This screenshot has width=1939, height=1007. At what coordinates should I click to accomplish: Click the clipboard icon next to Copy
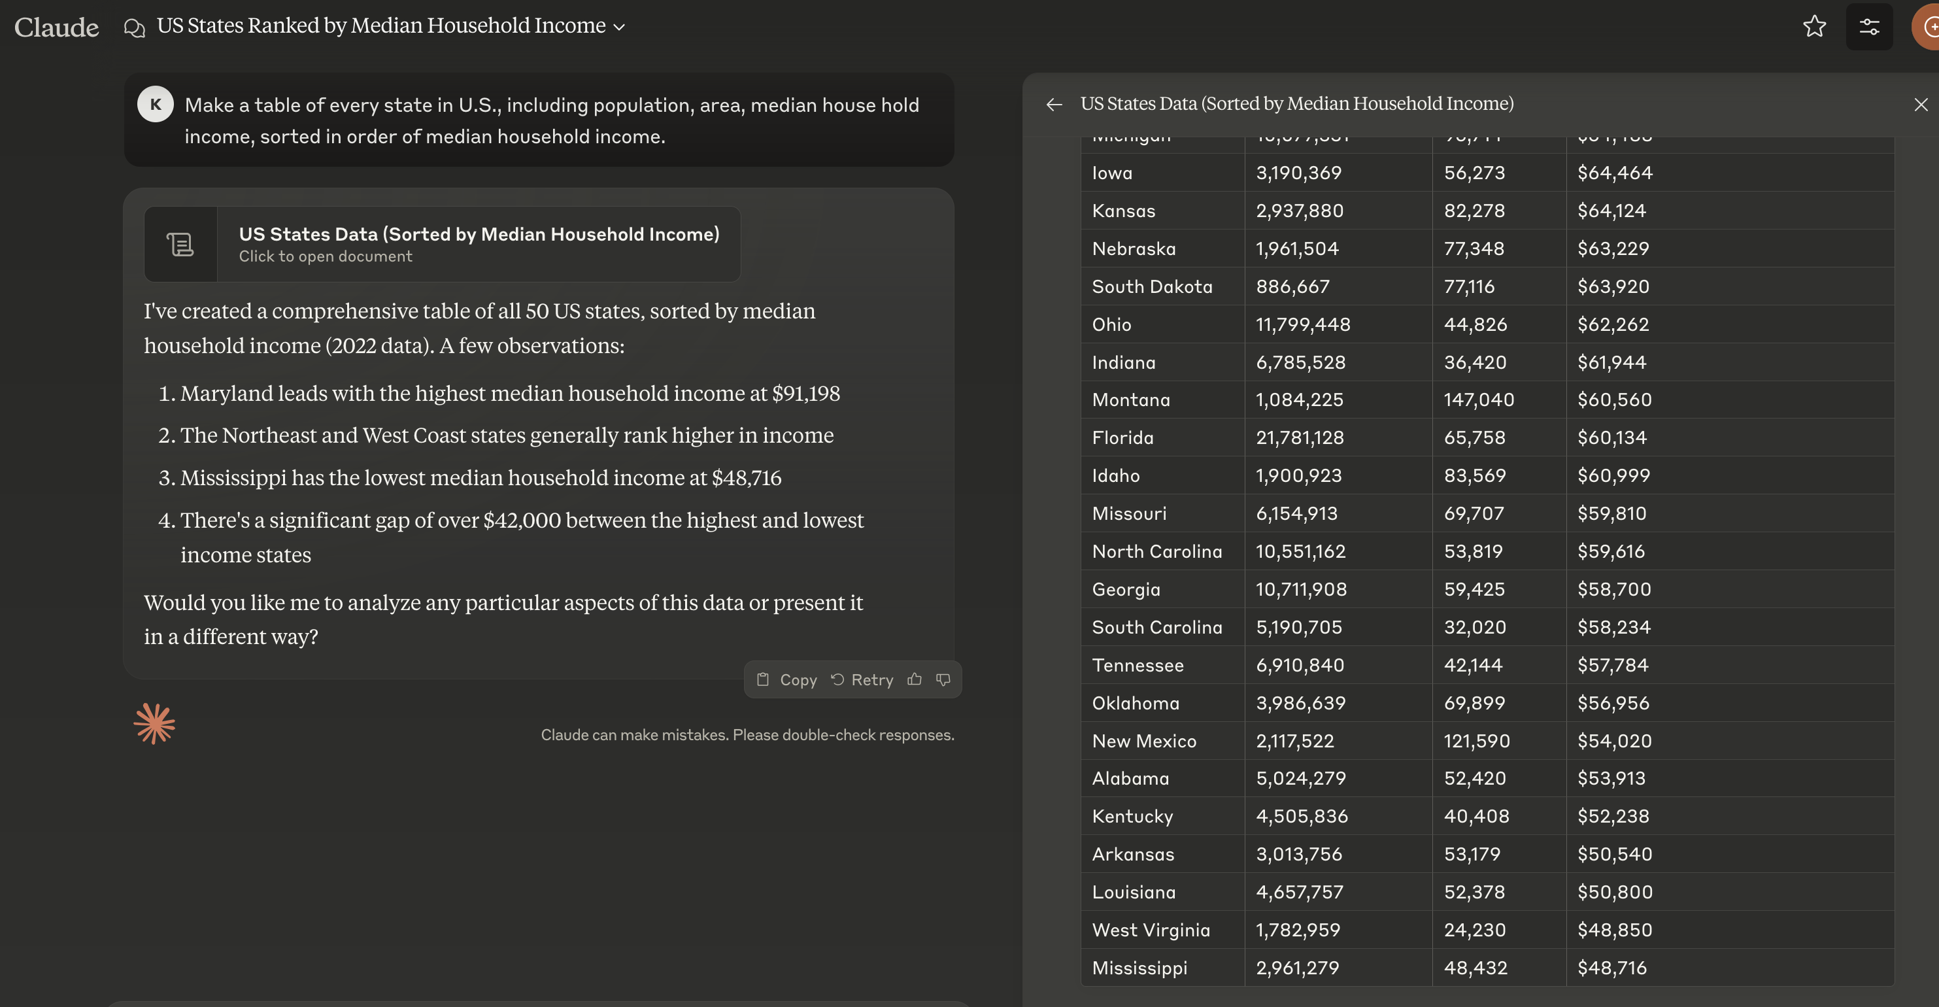[x=762, y=679]
